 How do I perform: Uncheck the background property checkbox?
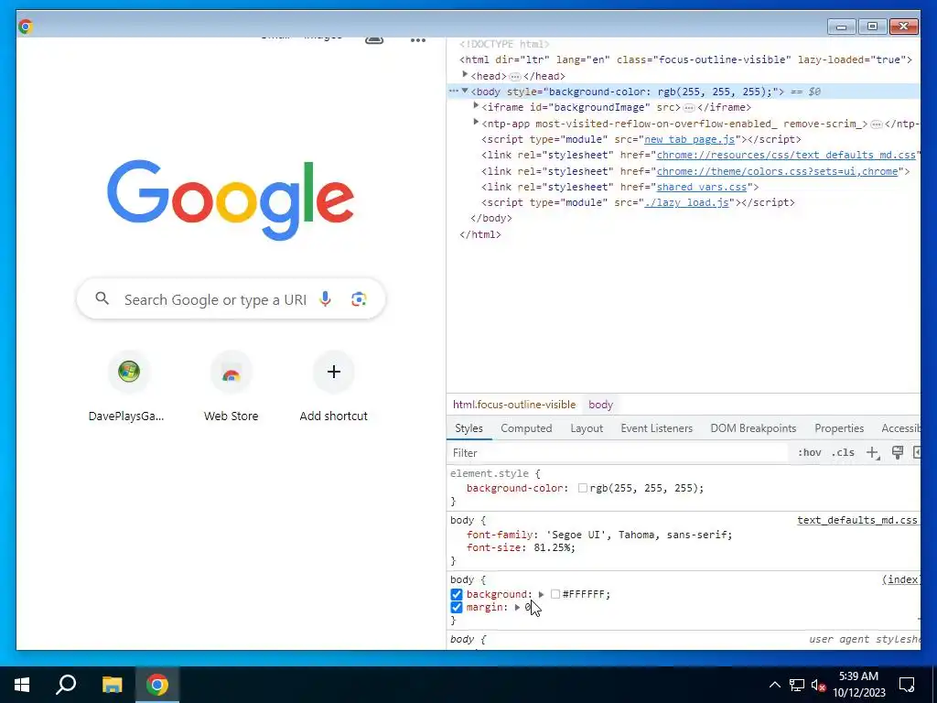457,594
